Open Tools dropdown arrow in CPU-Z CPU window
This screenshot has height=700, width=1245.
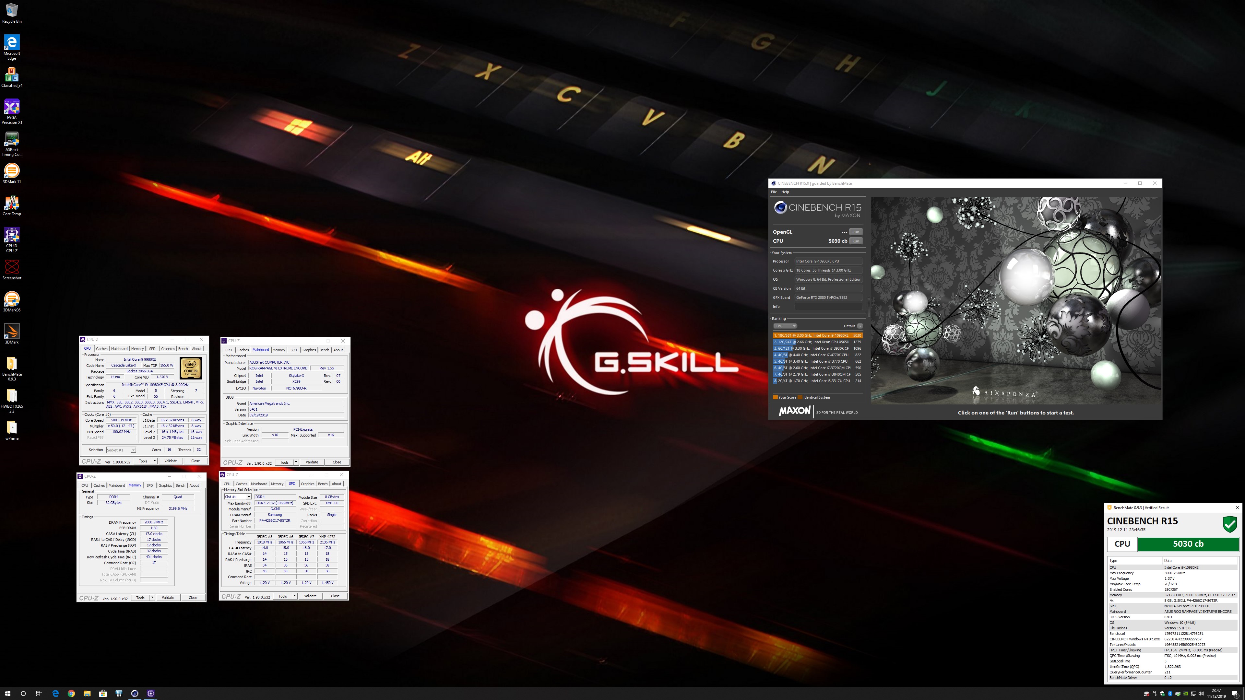[x=155, y=461]
